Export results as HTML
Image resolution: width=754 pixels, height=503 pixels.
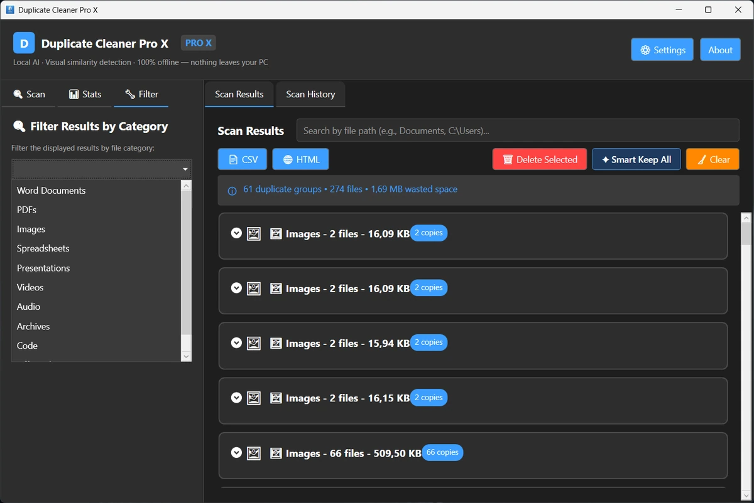pos(300,159)
